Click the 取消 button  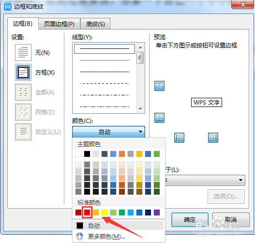pos(231,220)
